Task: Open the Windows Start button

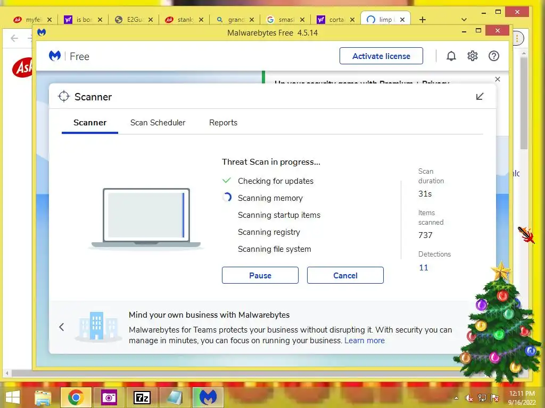Action: (13, 397)
